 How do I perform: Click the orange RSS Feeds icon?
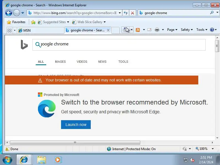138,30
